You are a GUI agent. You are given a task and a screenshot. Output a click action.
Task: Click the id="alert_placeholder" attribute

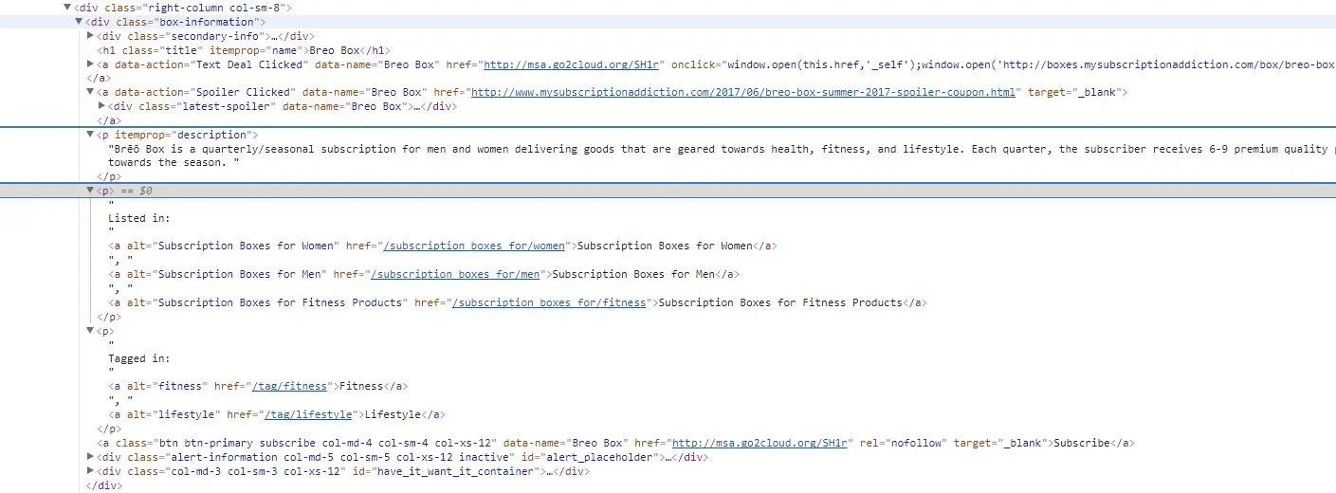[x=586, y=457]
